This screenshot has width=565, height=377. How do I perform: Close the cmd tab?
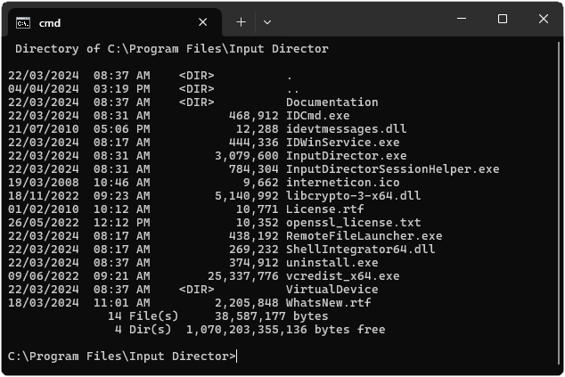pyautogui.click(x=203, y=21)
